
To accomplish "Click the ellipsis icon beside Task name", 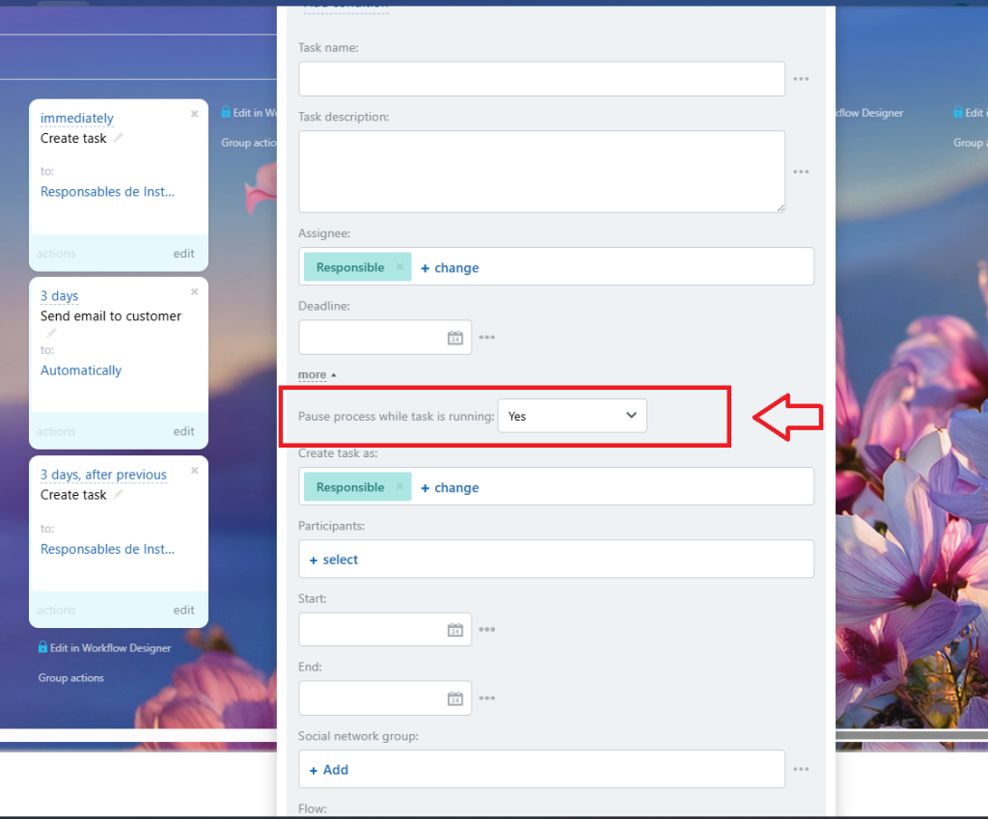I will pyautogui.click(x=801, y=79).
